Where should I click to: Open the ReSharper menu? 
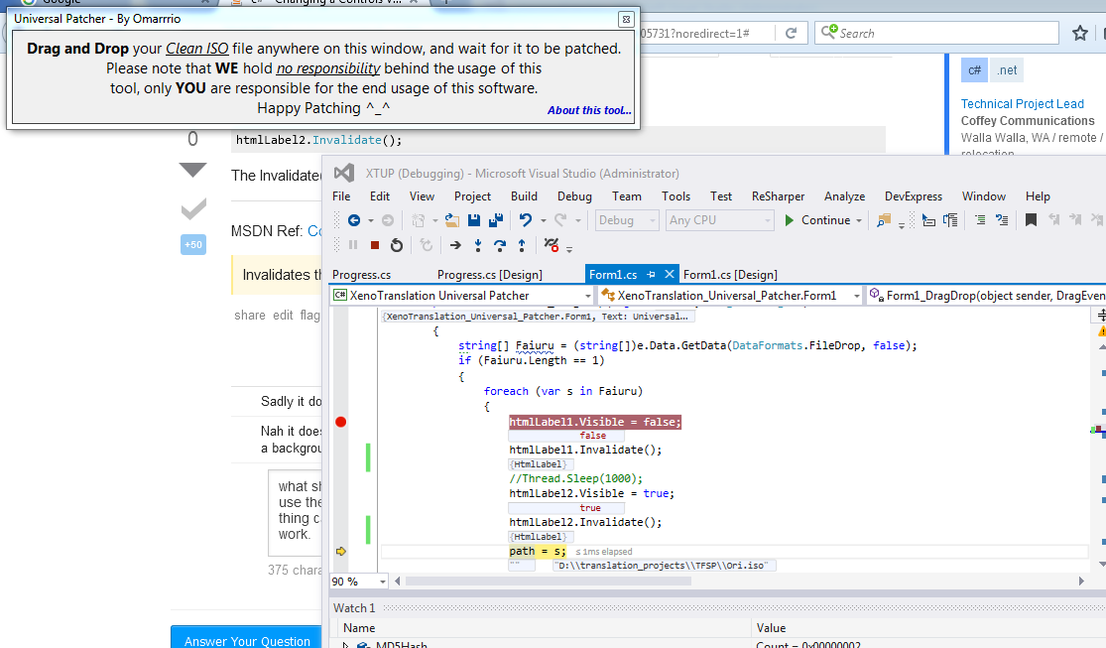coord(778,195)
